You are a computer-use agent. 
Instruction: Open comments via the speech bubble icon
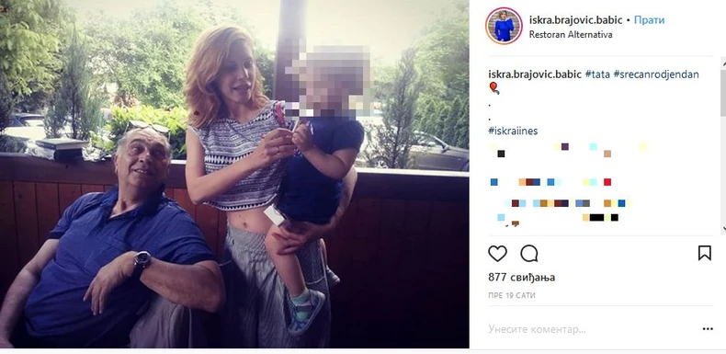(528, 254)
